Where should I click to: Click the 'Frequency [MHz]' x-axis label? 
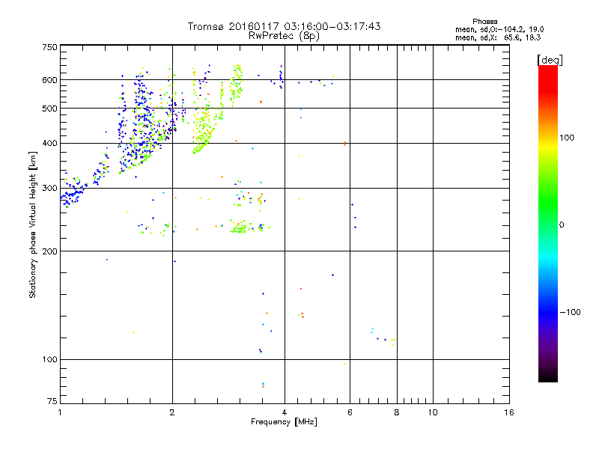coord(284,422)
